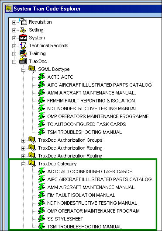Viewport: 162px width, 231px height.
Task: Select TC AUTOCONFIGURED TASK CARDS
Action: pos(86,124)
